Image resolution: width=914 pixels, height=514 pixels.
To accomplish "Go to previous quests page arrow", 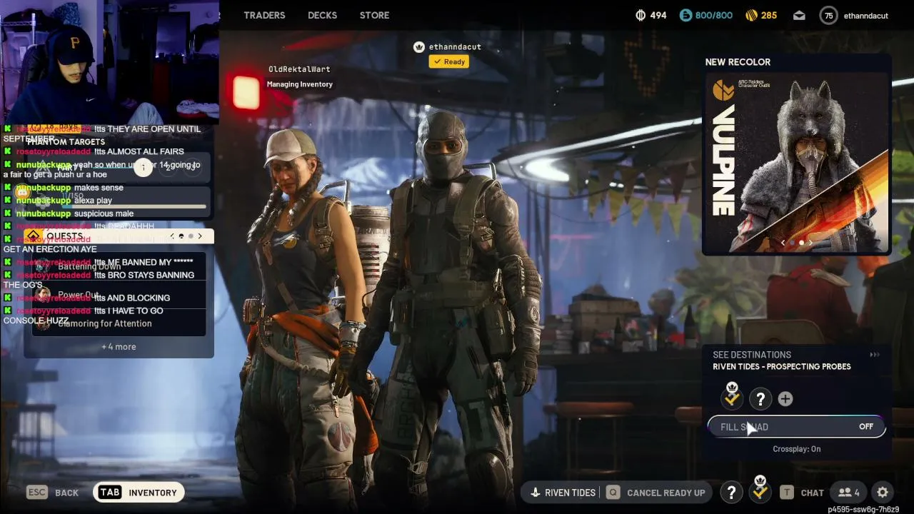I will [x=172, y=236].
